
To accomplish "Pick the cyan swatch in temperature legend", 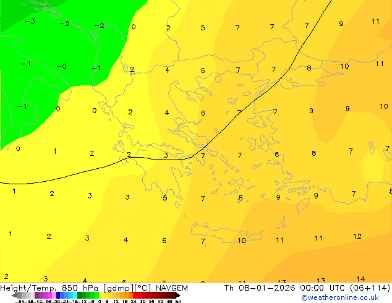I will pos(75,295).
